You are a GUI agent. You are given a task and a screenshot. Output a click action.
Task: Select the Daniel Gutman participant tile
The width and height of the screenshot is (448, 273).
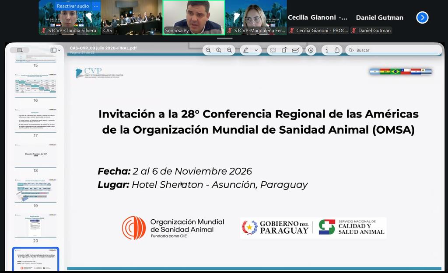point(379,17)
